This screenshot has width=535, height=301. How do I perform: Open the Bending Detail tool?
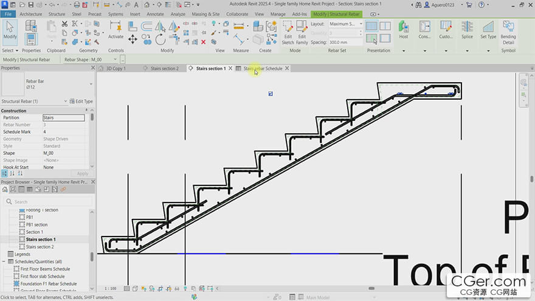point(508,31)
